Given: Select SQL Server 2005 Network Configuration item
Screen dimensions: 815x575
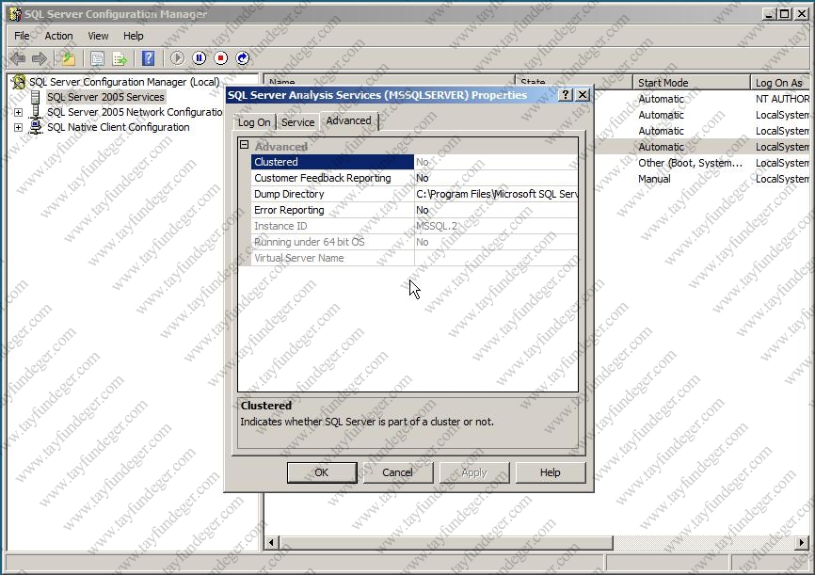Looking at the screenshot, I should click(135, 112).
